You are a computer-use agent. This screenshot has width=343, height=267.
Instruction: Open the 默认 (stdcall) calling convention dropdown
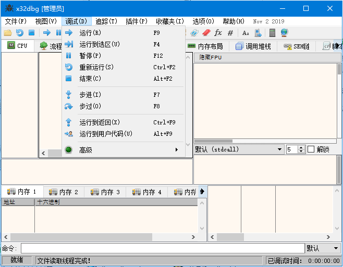pyautogui.click(x=239, y=149)
